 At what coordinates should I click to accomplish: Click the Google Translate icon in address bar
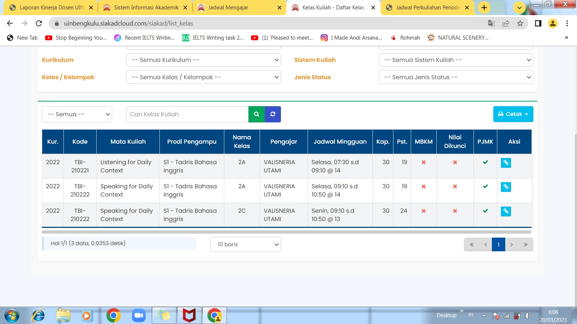(x=491, y=23)
